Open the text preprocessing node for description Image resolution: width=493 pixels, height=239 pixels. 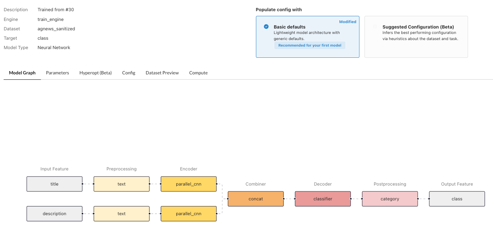click(x=122, y=214)
